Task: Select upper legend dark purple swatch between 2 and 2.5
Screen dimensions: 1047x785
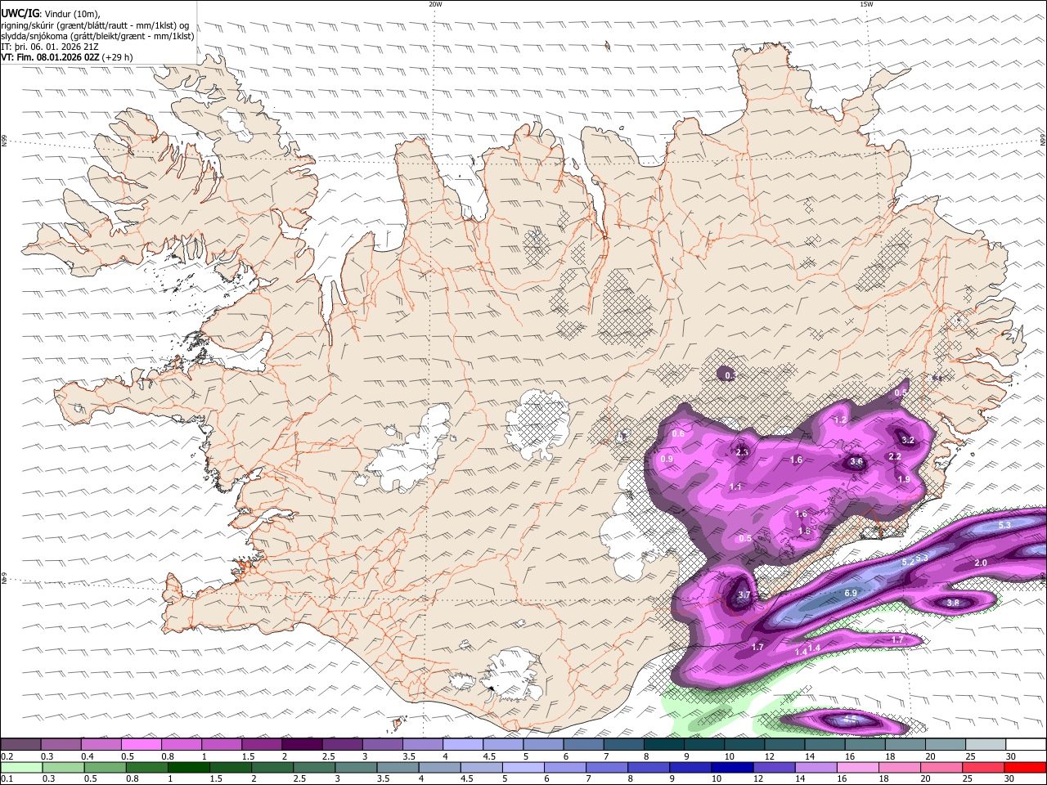Action: (301, 745)
